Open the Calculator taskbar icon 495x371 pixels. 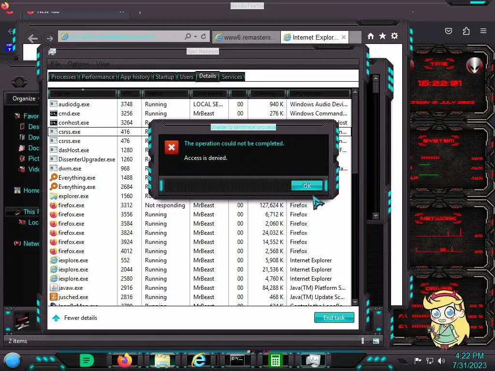pyautogui.click(x=275, y=360)
